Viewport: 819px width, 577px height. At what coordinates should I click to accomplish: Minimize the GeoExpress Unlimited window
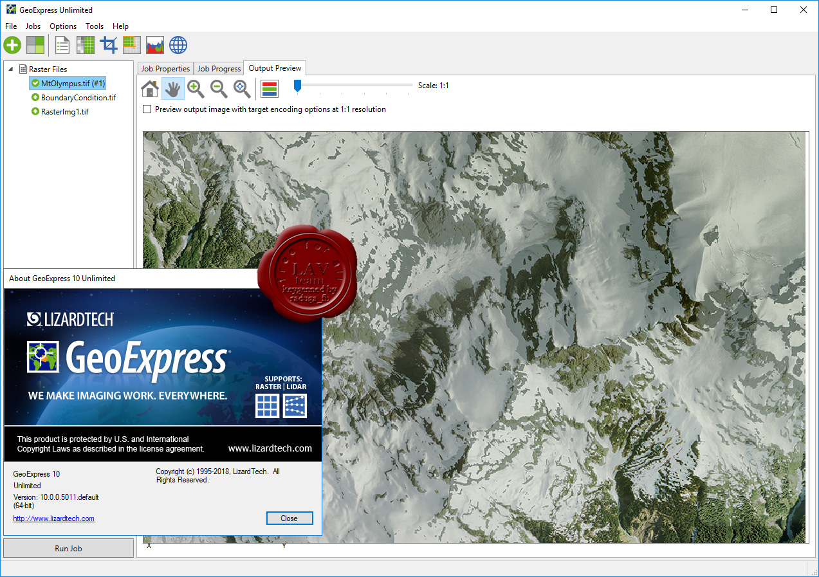pyautogui.click(x=744, y=10)
